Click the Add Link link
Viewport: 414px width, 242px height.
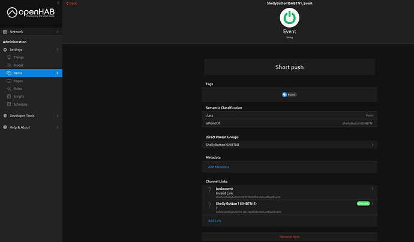(214, 220)
